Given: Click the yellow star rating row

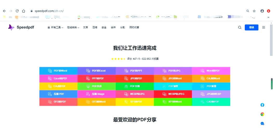Looking at the screenshot, I should coord(118,59).
